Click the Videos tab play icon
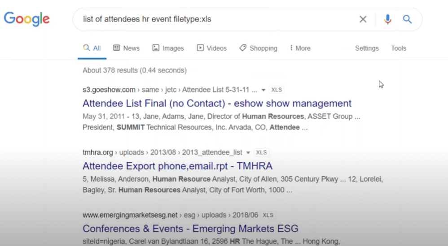Screen dimensions: 448x246 (200, 47)
